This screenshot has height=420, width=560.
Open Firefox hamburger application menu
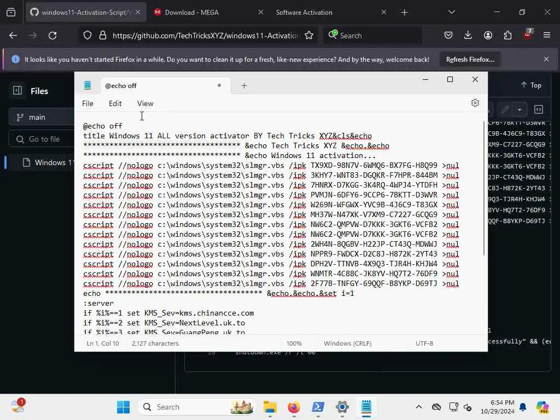click(x=547, y=35)
